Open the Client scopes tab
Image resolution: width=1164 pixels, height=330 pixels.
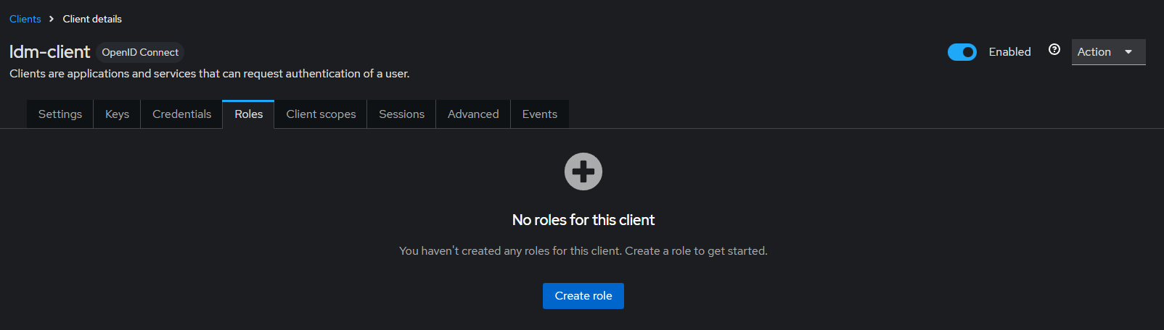click(x=321, y=114)
